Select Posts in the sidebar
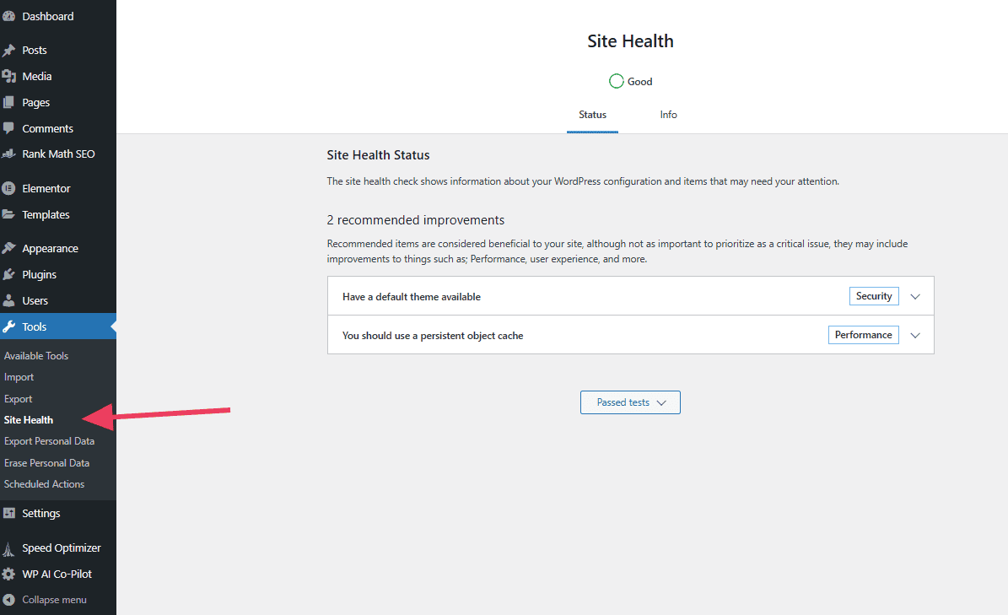Viewport: 1008px width, 615px height. click(32, 49)
